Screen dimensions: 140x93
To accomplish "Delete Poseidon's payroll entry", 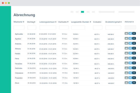I will click(134, 78).
